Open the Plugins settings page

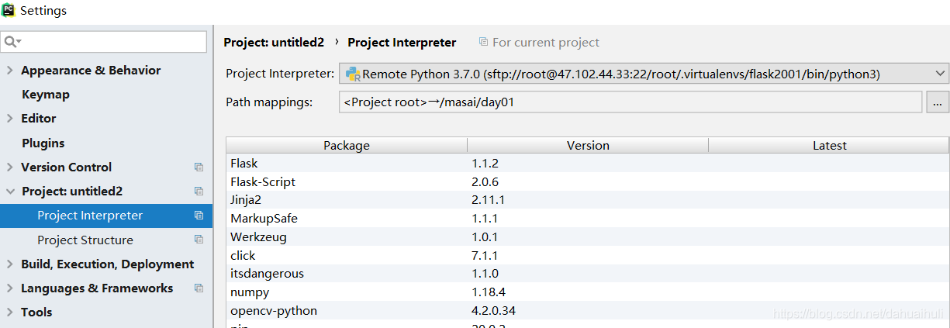pos(43,143)
